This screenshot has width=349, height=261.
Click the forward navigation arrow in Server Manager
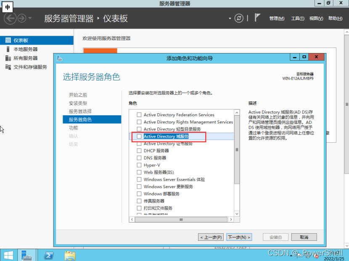point(22,18)
